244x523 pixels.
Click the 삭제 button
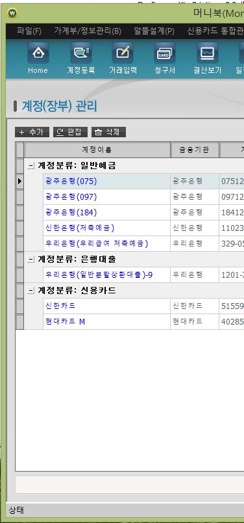pos(108,132)
